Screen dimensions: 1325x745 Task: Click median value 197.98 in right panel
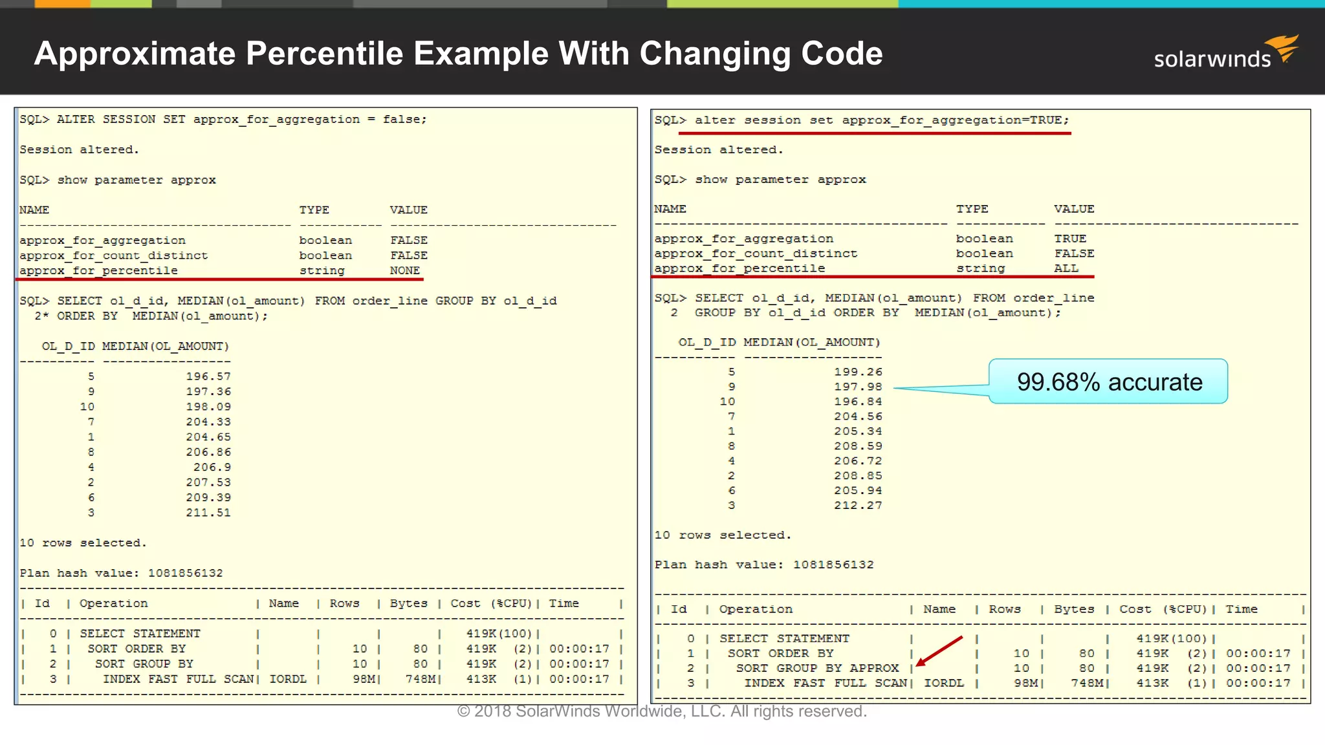pyautogui.click(x=858, y=387)
